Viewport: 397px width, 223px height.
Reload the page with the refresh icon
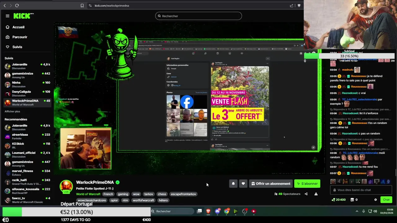pyautogui.click(x=17, y=6)
